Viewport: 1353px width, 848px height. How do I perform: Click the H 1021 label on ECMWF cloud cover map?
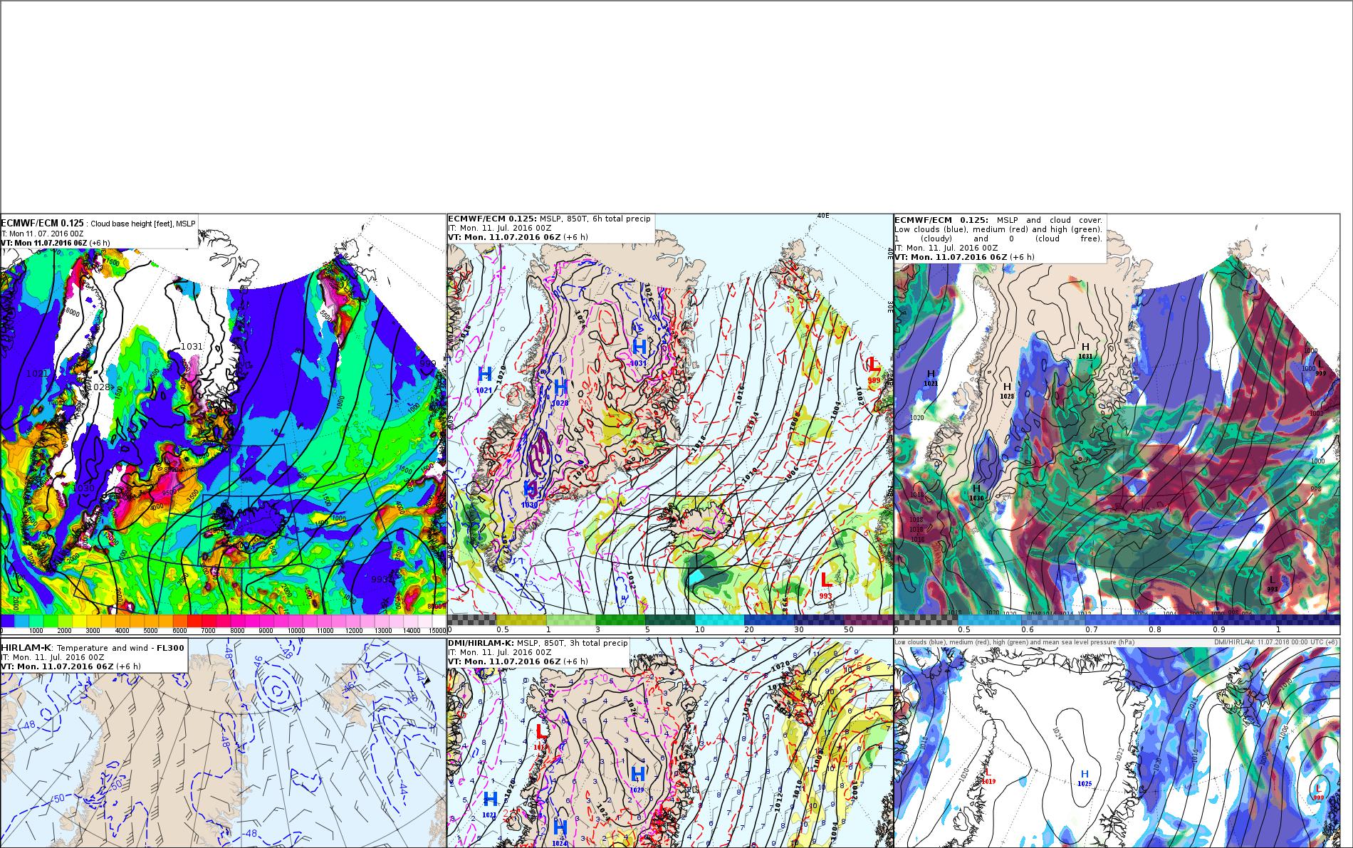point(931,378)
